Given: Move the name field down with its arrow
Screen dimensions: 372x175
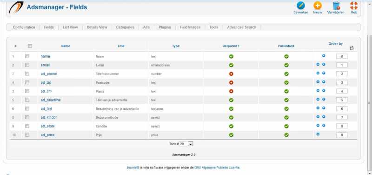Looking at the screenshot, I should [x=324, y=56].
